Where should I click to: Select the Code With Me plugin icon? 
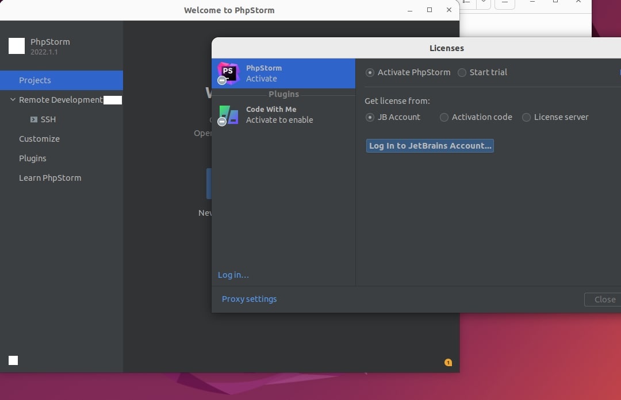pos(228,115)
